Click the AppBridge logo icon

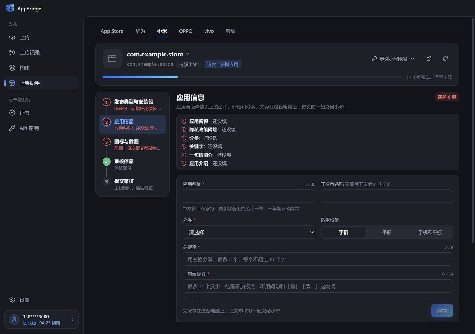coord(10,8)
